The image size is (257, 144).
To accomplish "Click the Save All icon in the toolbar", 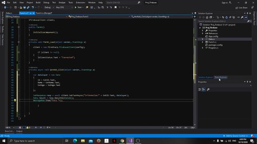I will pos(28,8).
